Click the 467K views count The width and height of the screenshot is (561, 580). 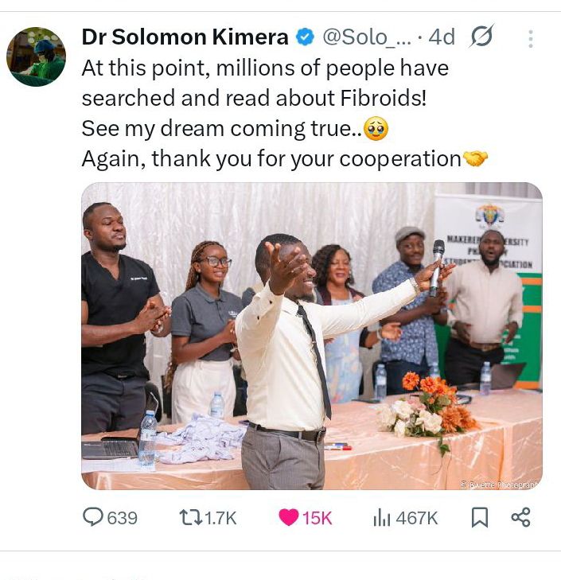417,518
